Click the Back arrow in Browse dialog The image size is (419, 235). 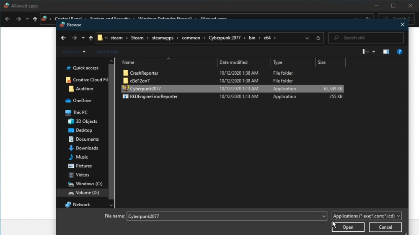click(x=63, y=38)
